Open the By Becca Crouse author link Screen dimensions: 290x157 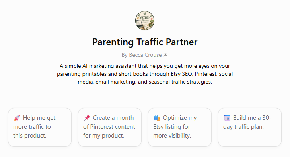[x=142, y=55]
